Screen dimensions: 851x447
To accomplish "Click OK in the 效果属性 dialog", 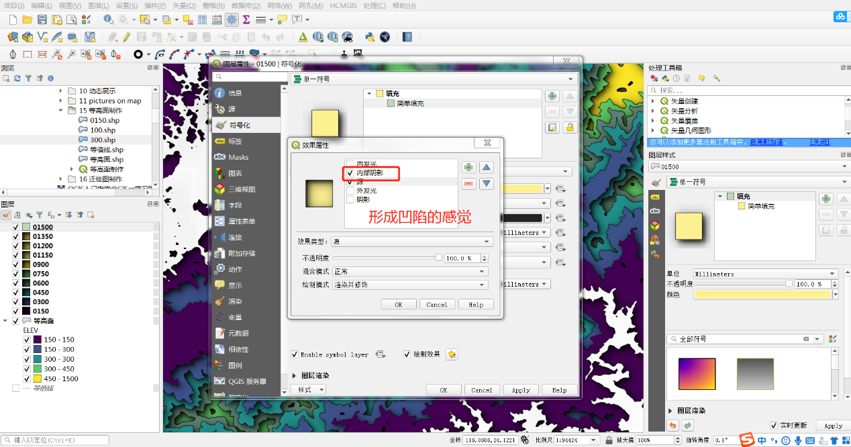I will [x=398, y=305].
